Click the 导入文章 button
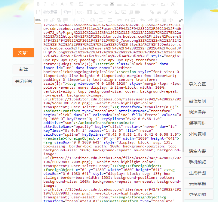This screenshot has height=202, width=218. [x=199, y=84]
